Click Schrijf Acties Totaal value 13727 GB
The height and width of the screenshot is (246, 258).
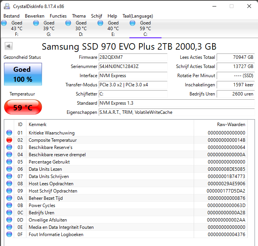(236, 66)
